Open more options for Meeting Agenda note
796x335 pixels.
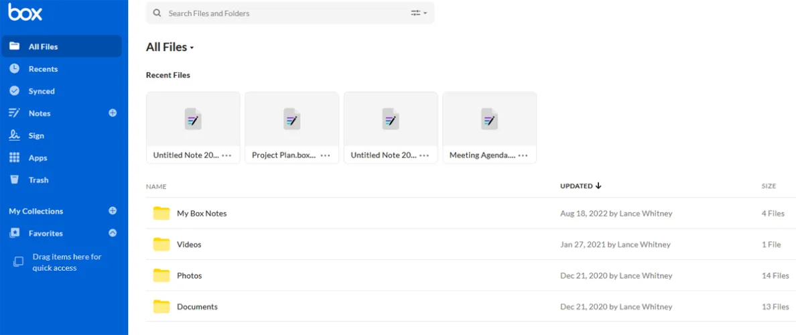(523, 155)
